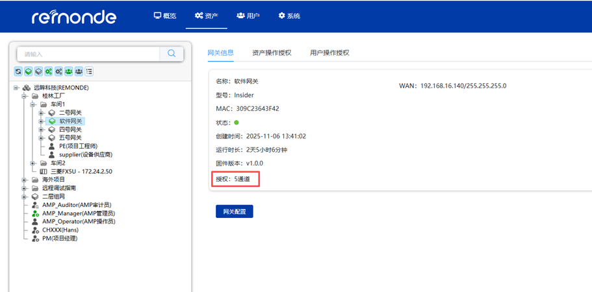Viewport: 592px width, 292px height.
Task: Click the folder icon beside 远程调试指南
Action: (35, 188)
